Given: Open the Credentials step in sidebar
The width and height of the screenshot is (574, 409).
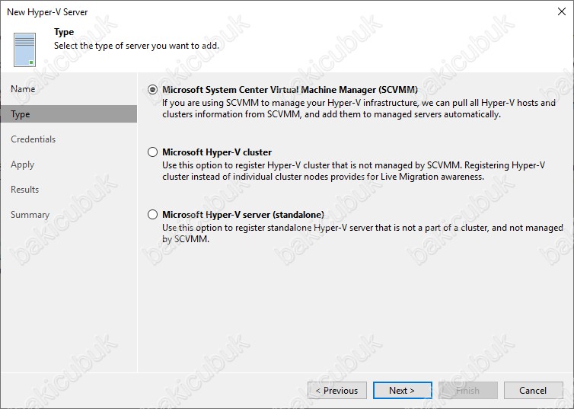Looking at the screenshot, I should click(33, 139).
